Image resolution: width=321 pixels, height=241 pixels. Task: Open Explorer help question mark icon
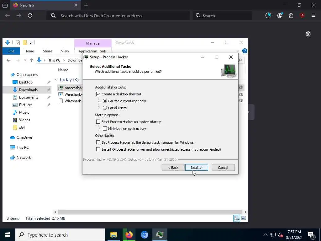click(245, 51)
